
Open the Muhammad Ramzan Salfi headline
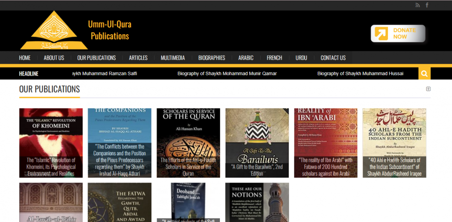pos(105,74)
